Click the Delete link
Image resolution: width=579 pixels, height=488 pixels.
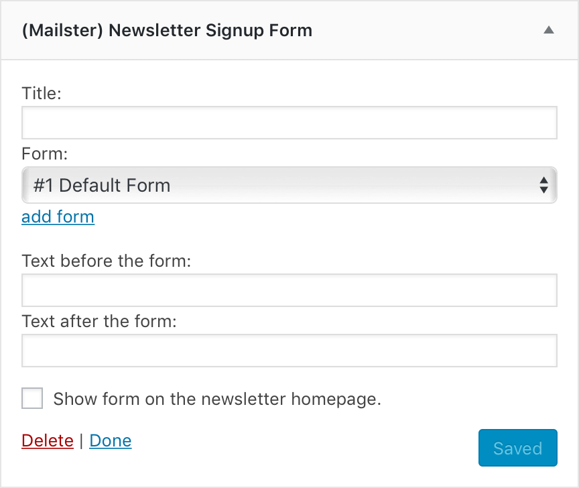[47, 440]
